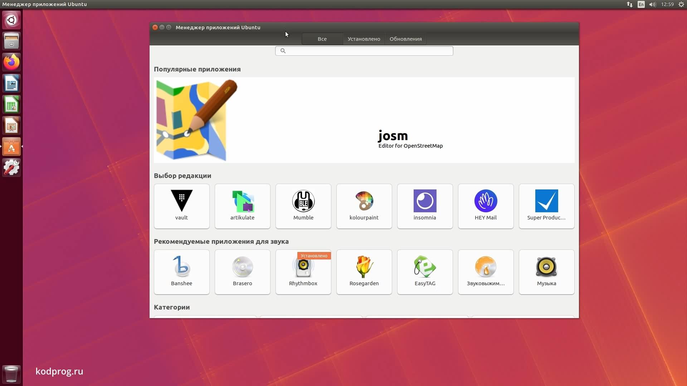Click the Editor for OpenStreetMap subtitle

coord(410,146)
